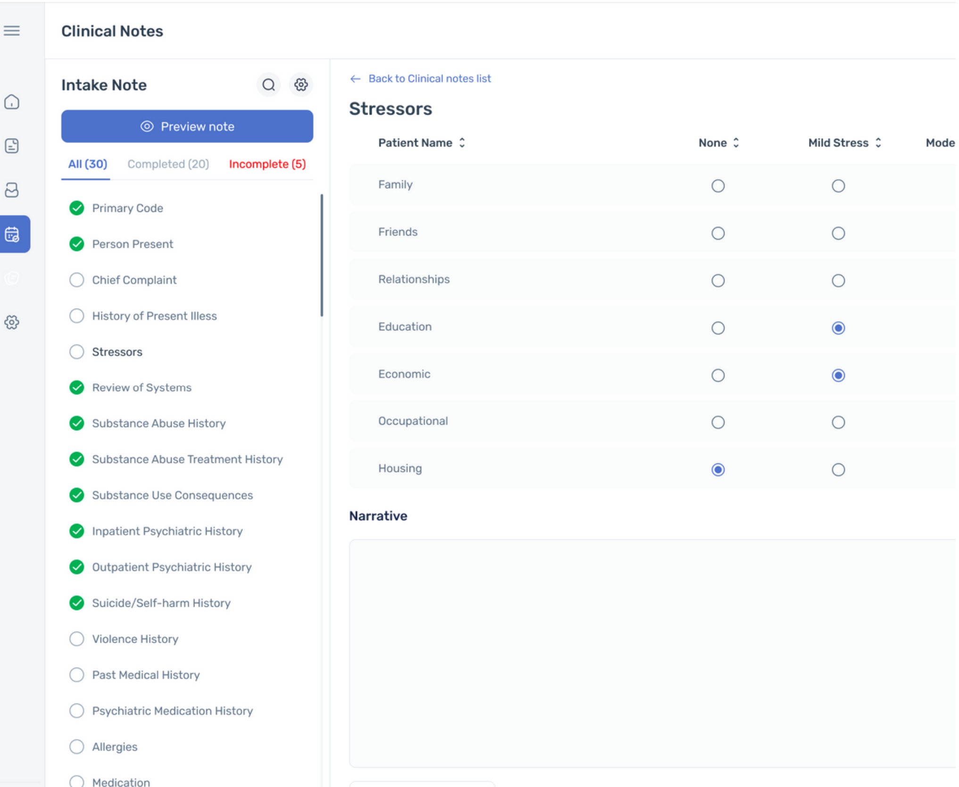Select None for Family stressor
959x787 pixels.
pyautogui.click(x=717, y=186)
